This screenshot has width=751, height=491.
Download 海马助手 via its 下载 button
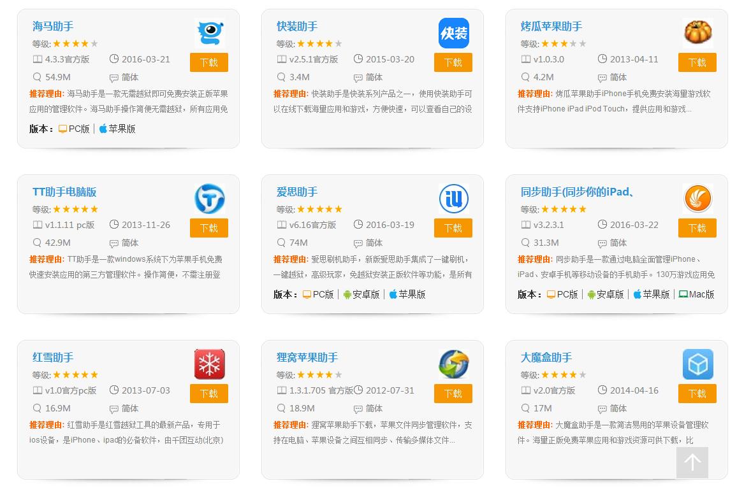coord(208,62)
